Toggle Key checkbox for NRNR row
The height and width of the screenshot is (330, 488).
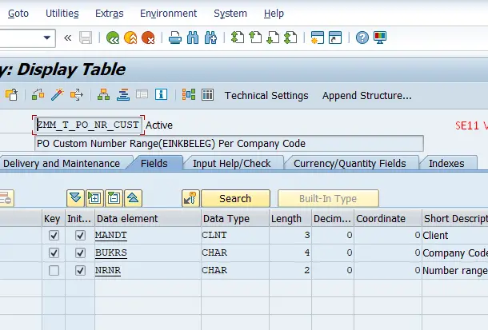tap(54, 271)
